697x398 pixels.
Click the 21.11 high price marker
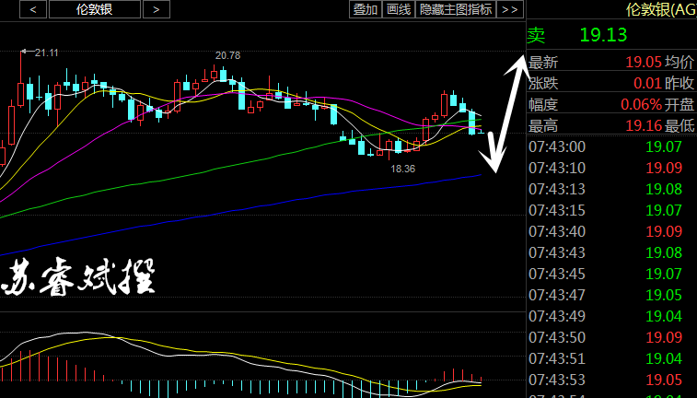pos(45,53)
